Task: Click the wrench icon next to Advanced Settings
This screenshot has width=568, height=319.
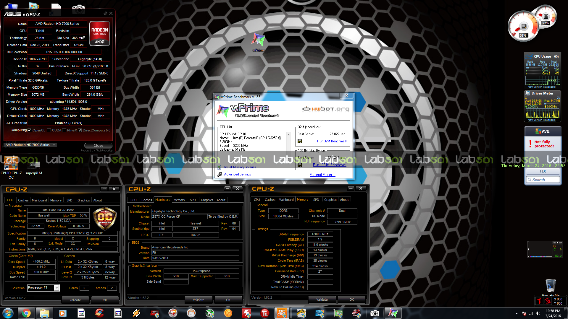Action: 220,174
